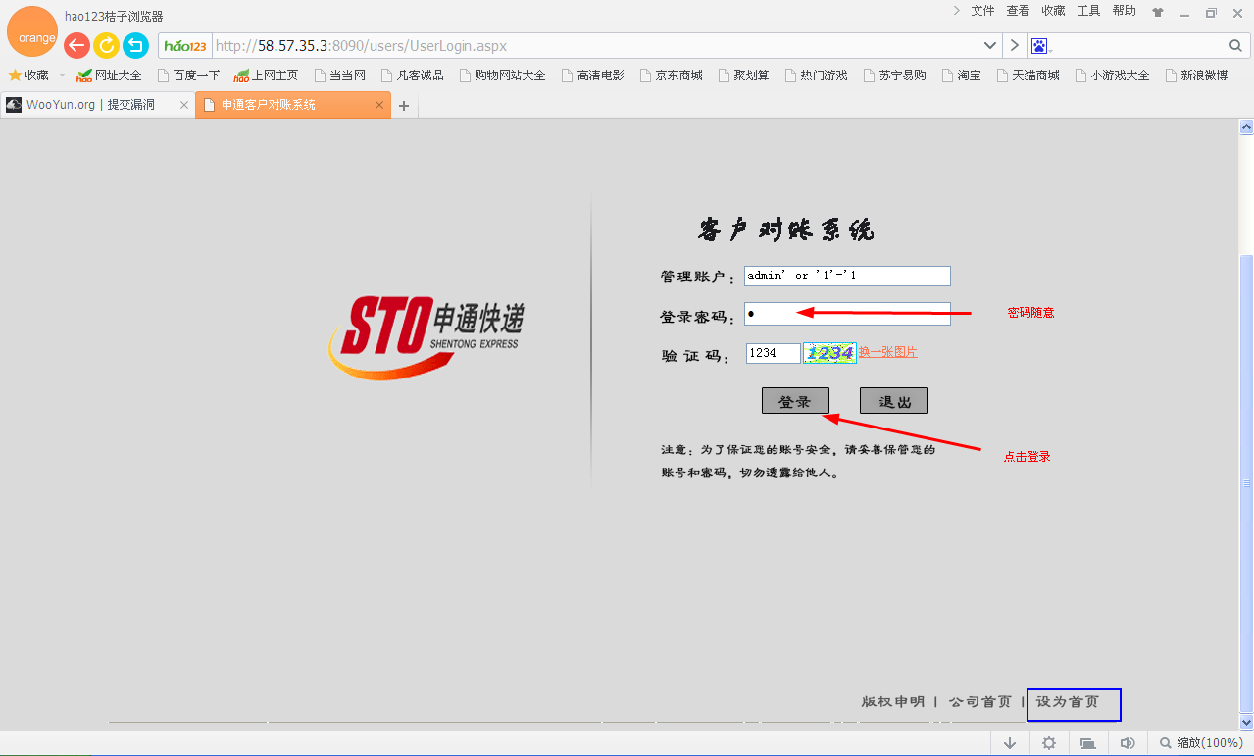The width and height of the screenshot is (1254, 756).
Task: Click the blue undo/restore page button
Action: [x=135, y=45]
